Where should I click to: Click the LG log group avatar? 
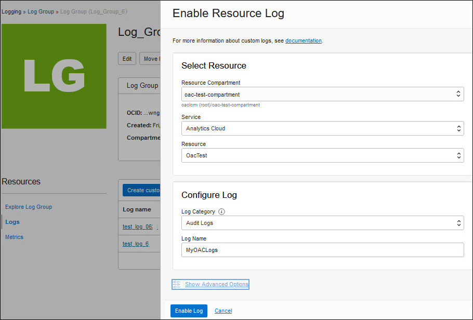[x=54, y=75]
